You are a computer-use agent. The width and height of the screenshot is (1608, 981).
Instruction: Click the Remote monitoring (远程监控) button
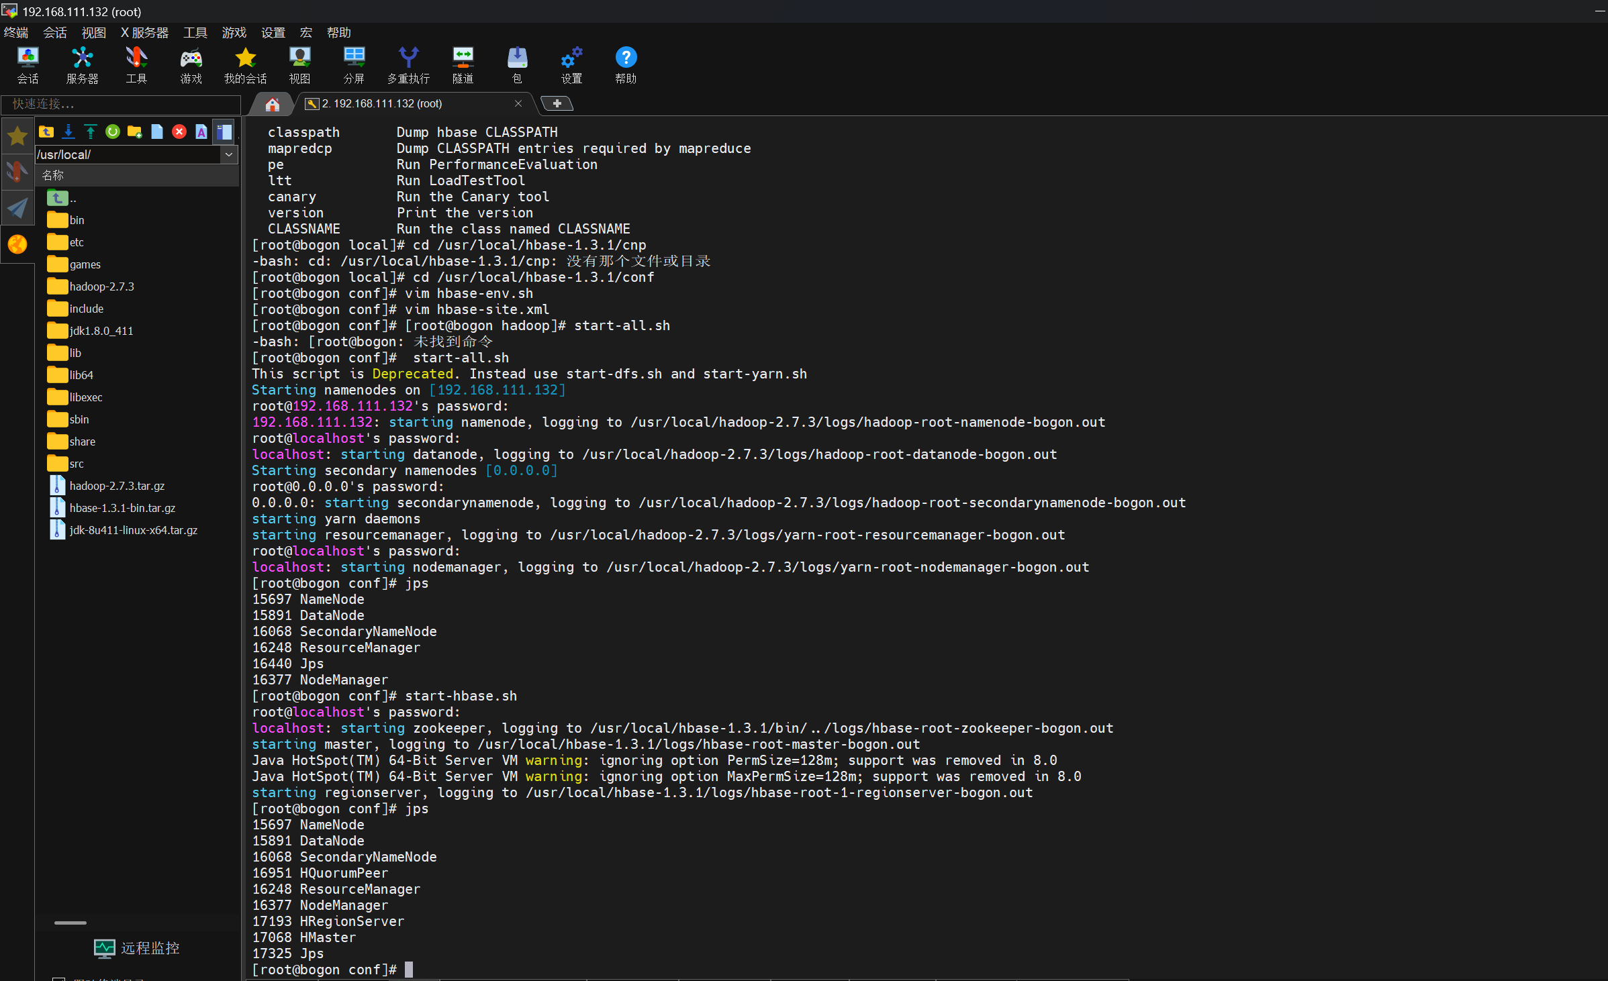(x=137, y=947)
